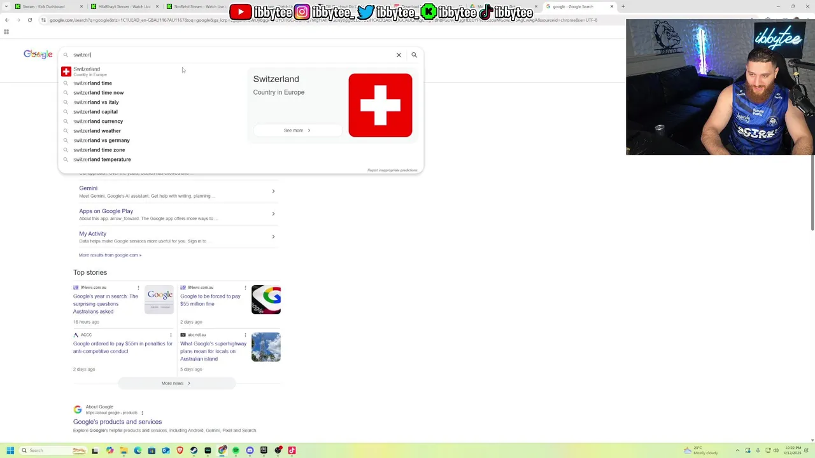Switch to the NotBehd Stream tab
Screen dimensions: 815x458
coord(197,6)
